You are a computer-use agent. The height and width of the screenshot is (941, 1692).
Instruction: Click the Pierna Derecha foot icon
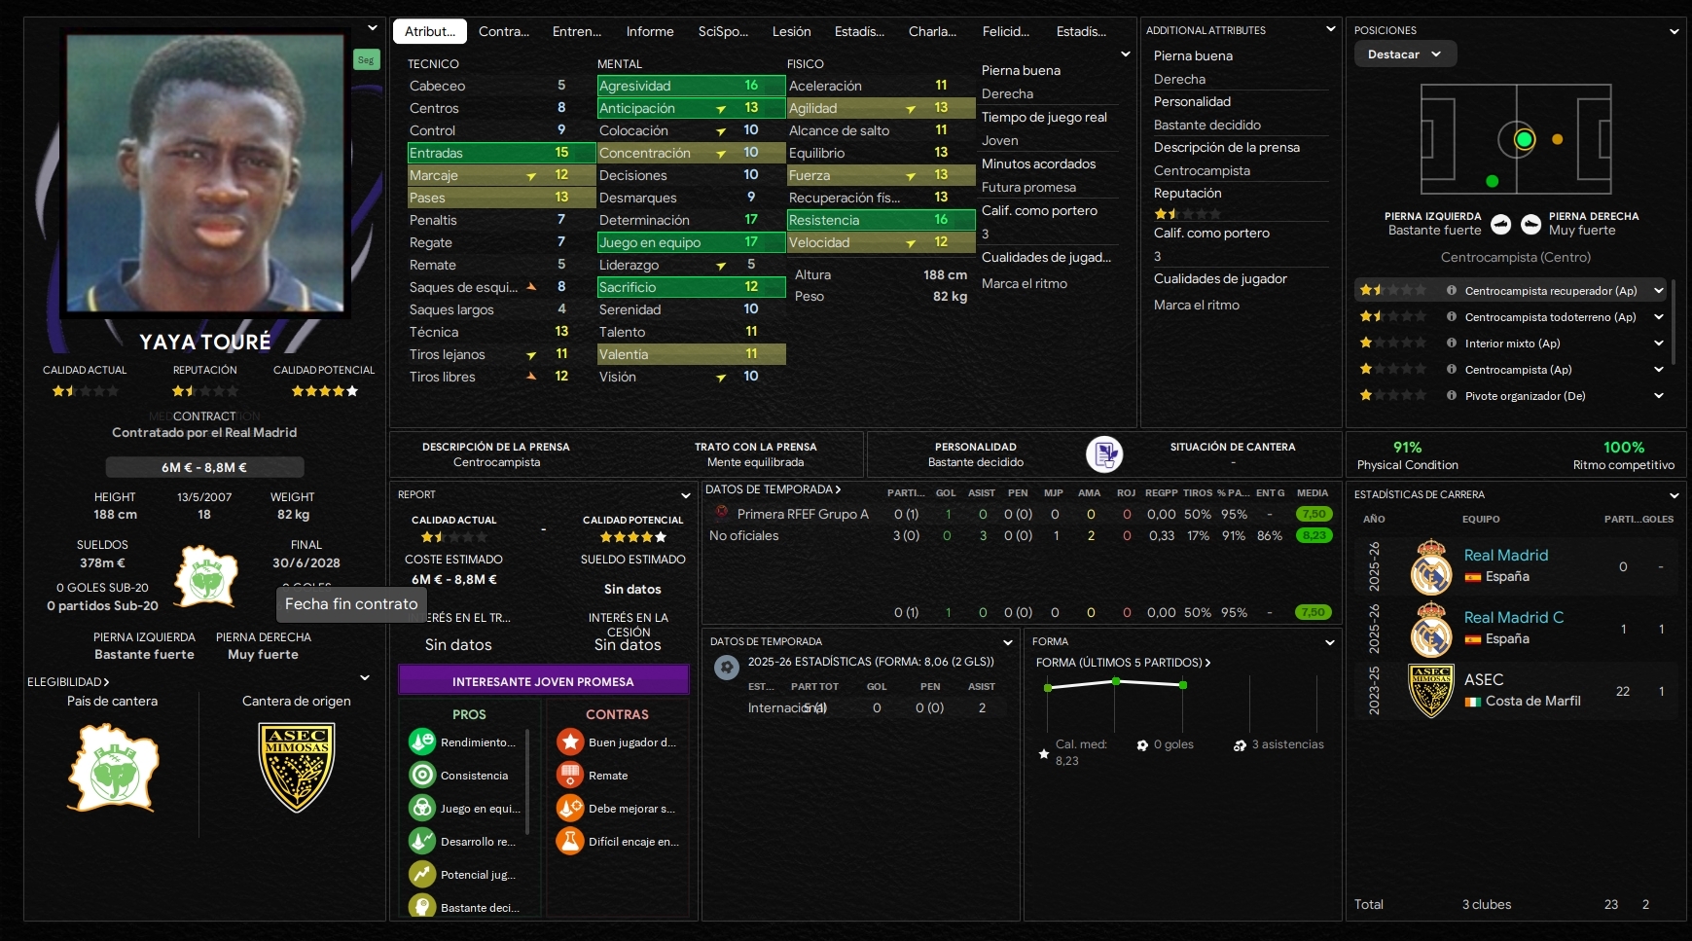click(x=1531, y=225)
